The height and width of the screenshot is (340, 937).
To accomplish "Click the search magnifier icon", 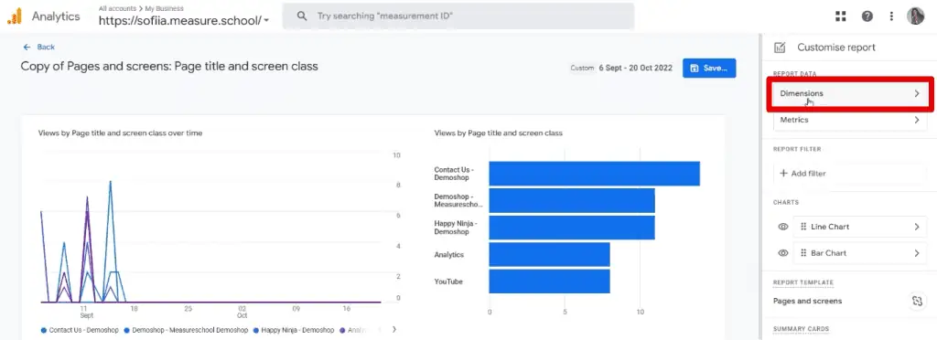I will [x=302, y=16].
